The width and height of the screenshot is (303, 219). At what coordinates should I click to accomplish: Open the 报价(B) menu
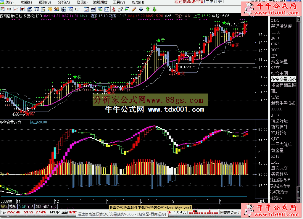pos(45,2)
